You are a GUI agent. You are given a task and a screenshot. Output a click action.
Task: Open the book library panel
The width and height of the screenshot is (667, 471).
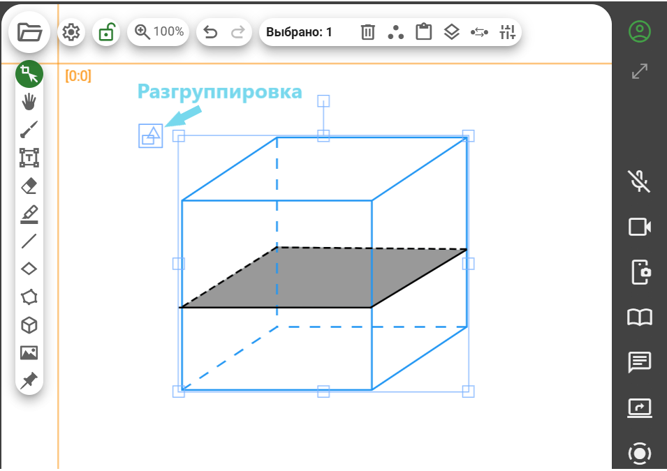pos(640,317)
